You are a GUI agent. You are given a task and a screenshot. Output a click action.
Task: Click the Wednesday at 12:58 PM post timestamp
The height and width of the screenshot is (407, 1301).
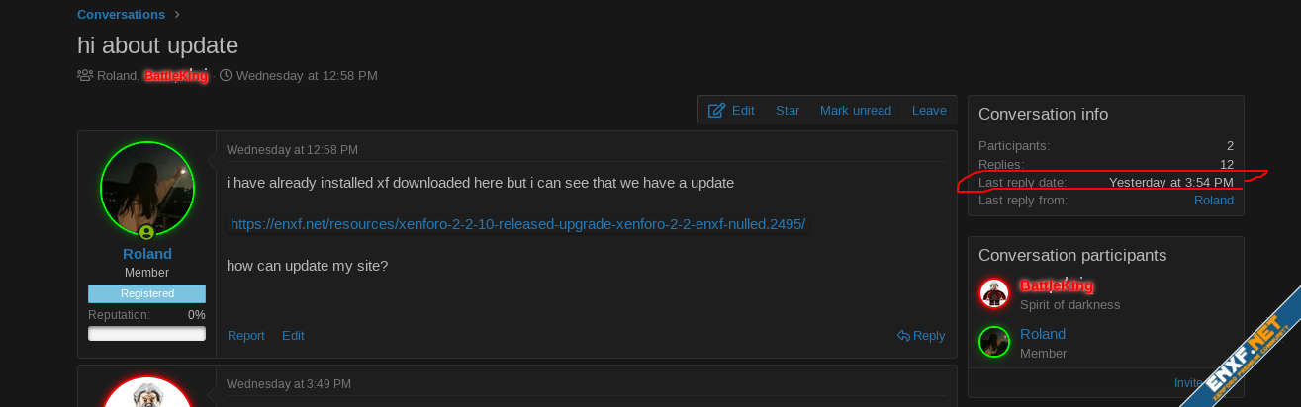[292, 150]
